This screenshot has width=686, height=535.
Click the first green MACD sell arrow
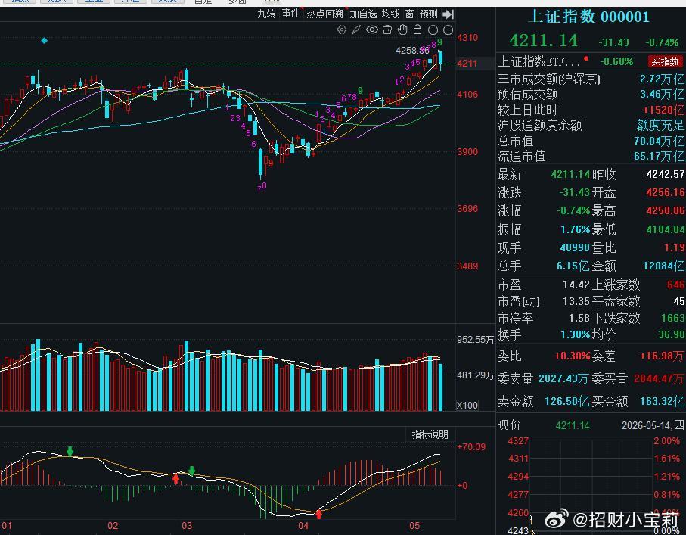click(70, 451)
